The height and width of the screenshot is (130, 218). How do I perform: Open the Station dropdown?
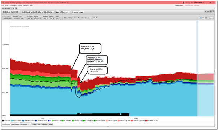point(52,19)
